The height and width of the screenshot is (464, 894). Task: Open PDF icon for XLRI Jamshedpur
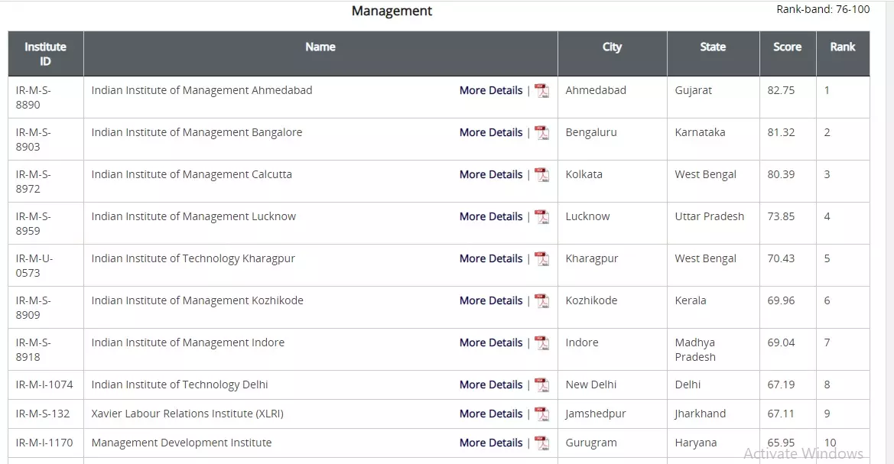(541, 414)
